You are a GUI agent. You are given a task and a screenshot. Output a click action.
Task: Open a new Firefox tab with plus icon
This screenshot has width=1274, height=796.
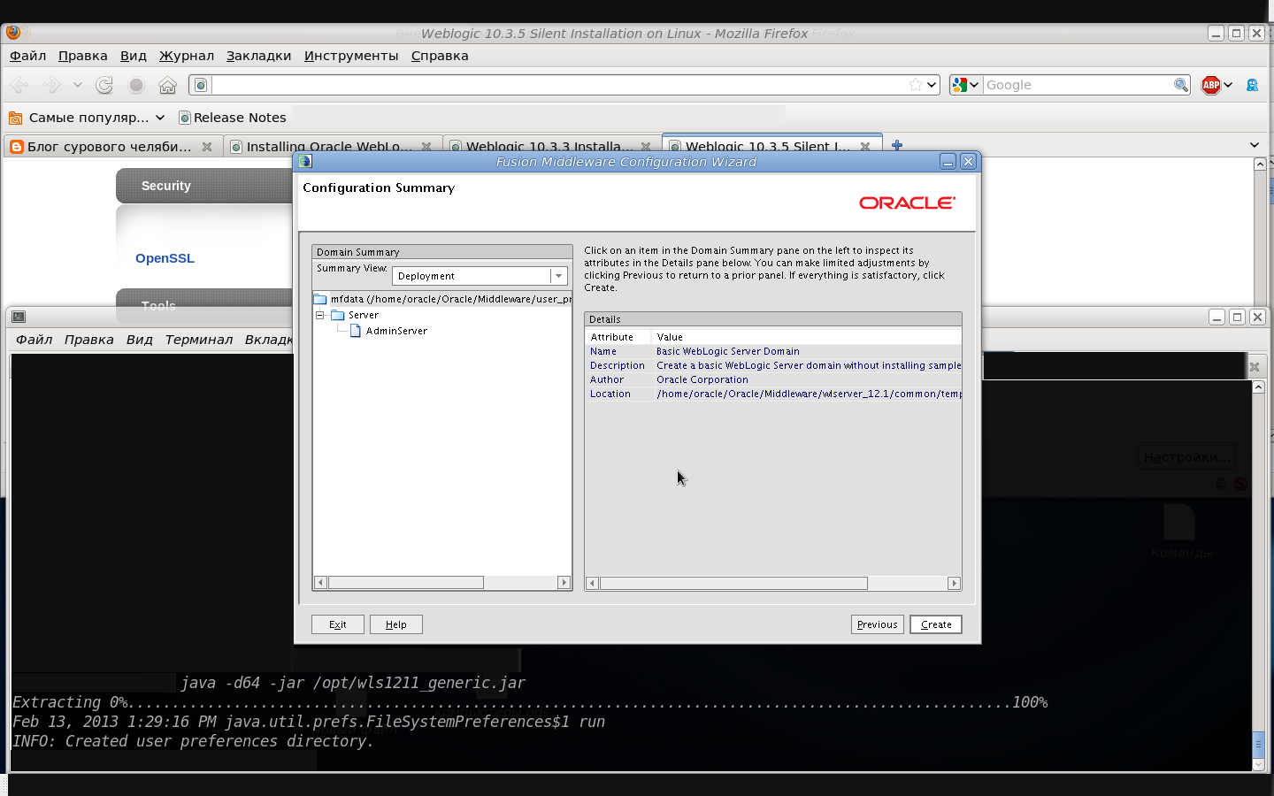(x=897, y=145)
